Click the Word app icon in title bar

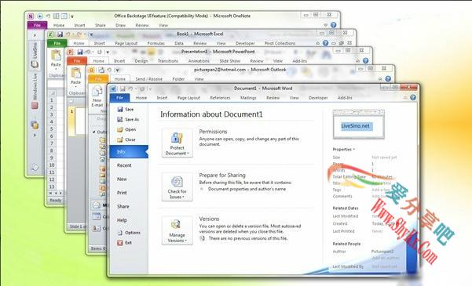point(113,89)
